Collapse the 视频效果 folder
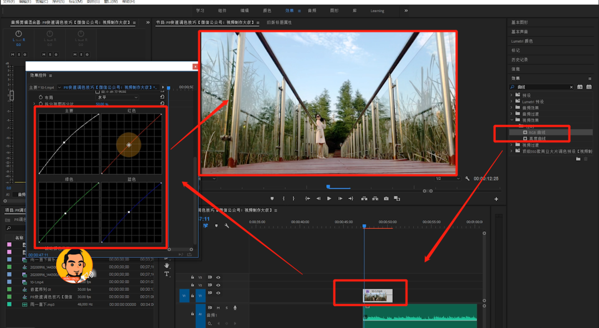 tap(511, 120)
